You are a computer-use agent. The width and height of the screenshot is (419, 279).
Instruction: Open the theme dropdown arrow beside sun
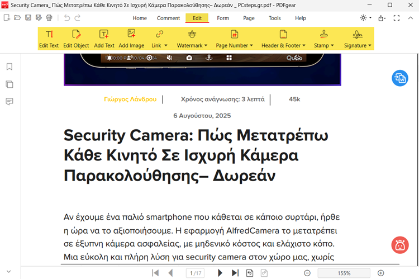[x=370, y=18]
